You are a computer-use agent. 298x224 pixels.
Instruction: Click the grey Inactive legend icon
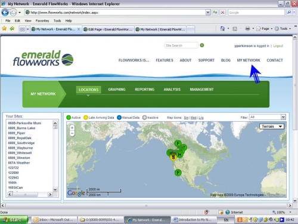pos(145,118)
